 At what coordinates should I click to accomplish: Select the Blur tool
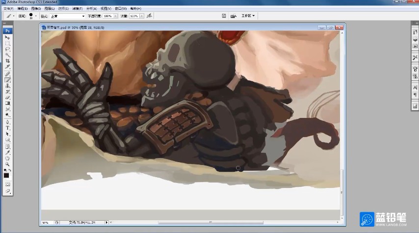coord(7,109)
